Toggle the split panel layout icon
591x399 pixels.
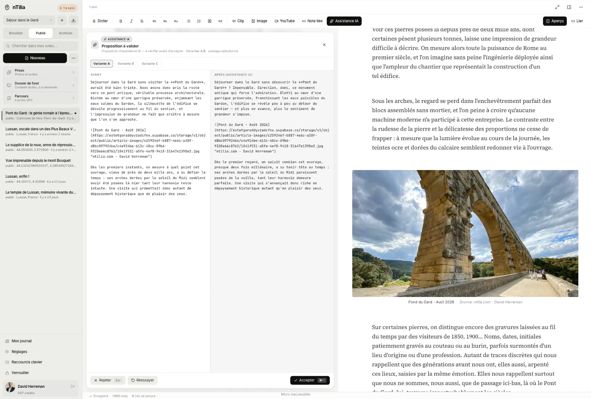tap(569, 7)
